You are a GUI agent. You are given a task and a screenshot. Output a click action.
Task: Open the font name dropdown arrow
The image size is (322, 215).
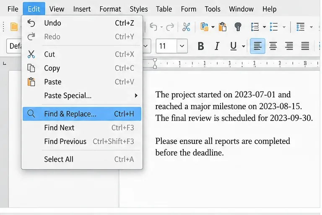(145, 46)
